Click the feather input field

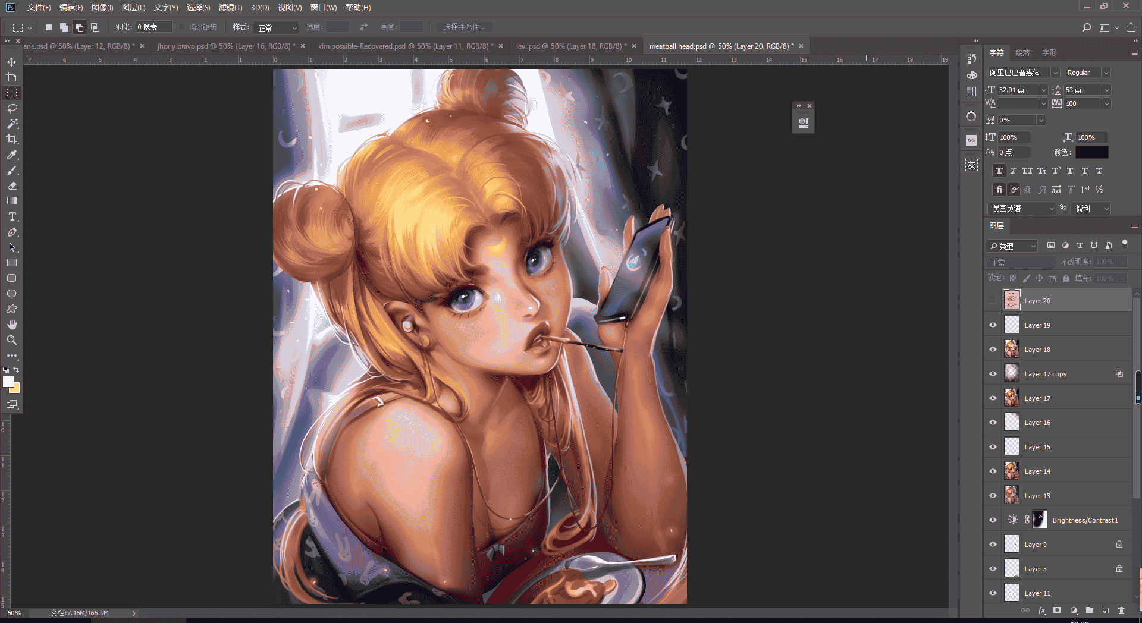(x=154, y=27)
